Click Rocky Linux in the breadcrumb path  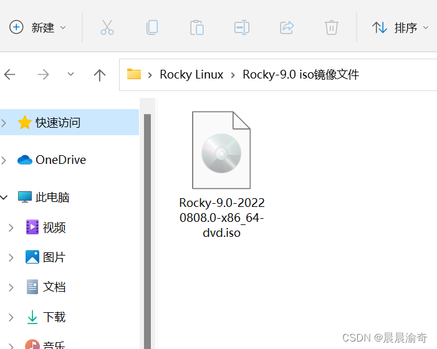tap(191, 74)
